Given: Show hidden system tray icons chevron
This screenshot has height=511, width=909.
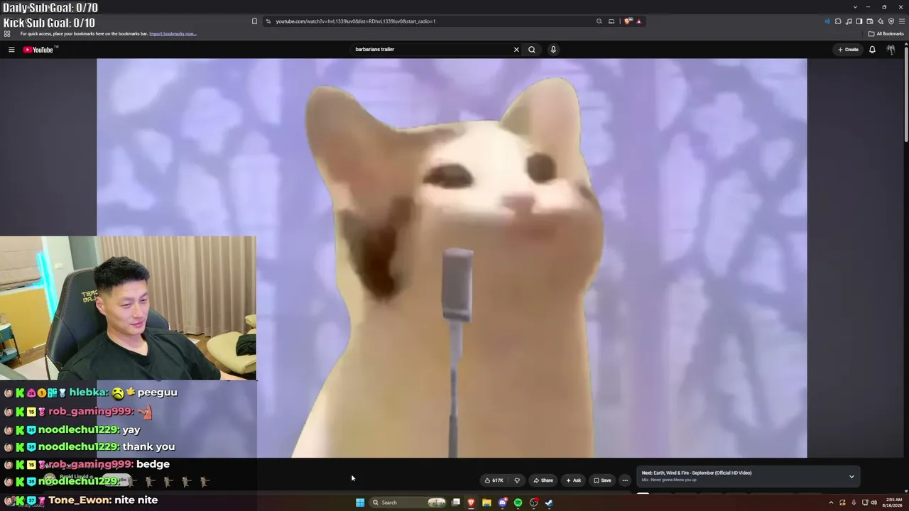Looking at the screenshot, I should 831,502.
